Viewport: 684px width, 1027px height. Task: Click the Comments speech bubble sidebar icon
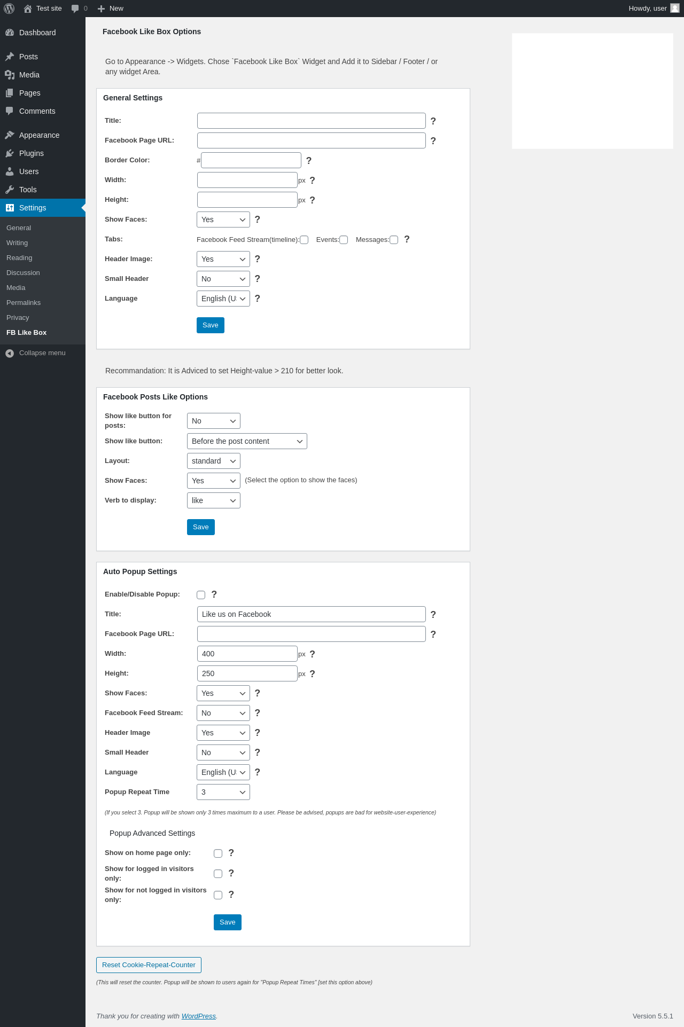point(10,111)
